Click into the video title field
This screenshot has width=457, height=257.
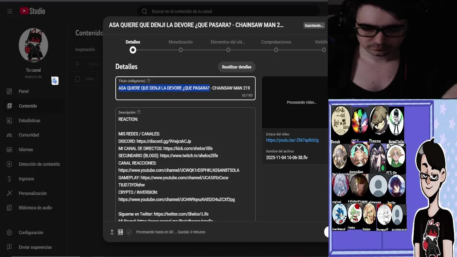click(x=185, y=88)
